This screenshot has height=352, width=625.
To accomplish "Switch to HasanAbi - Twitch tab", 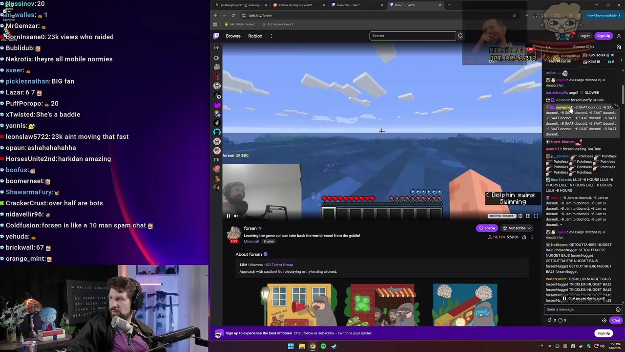I will (x=356, y=5).
